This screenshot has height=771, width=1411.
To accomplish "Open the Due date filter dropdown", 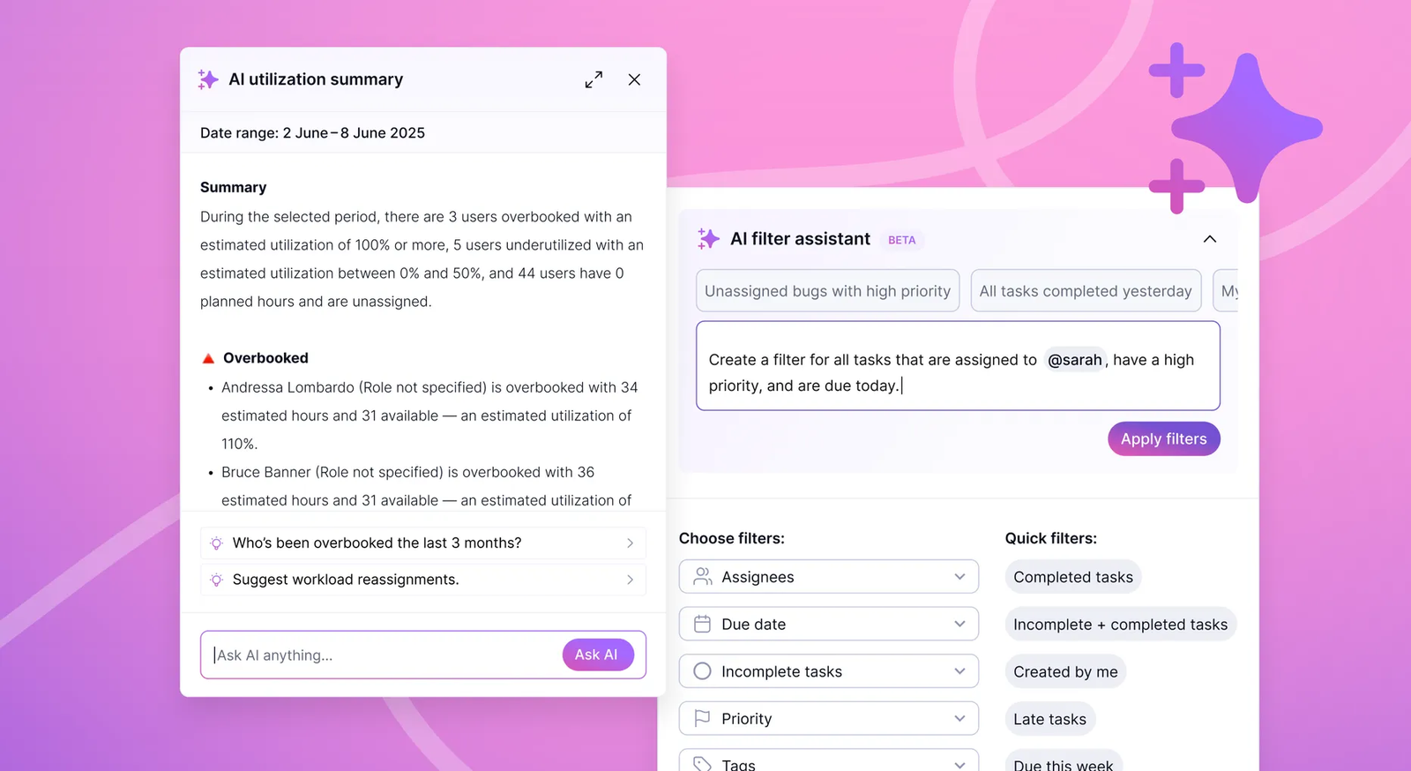I will coord(829,625).
